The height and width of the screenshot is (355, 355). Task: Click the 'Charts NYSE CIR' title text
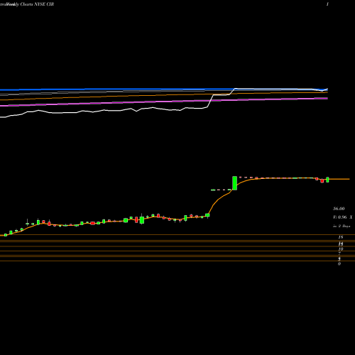click(37, 4)
